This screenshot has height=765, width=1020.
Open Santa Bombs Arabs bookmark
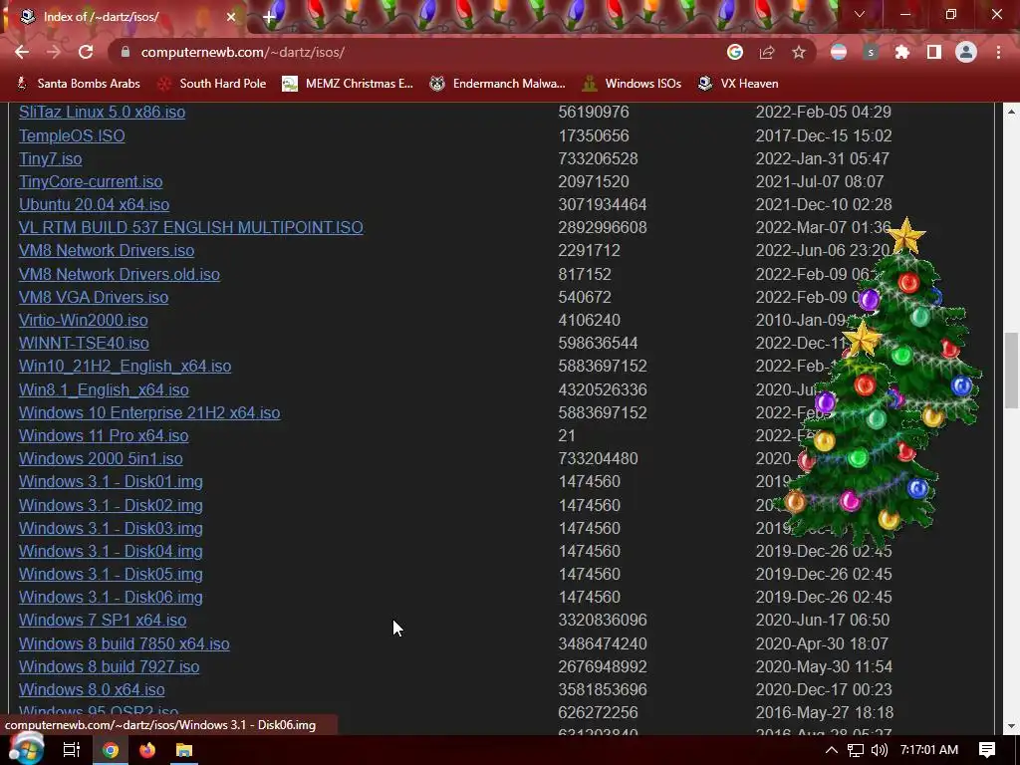[78, 84]
